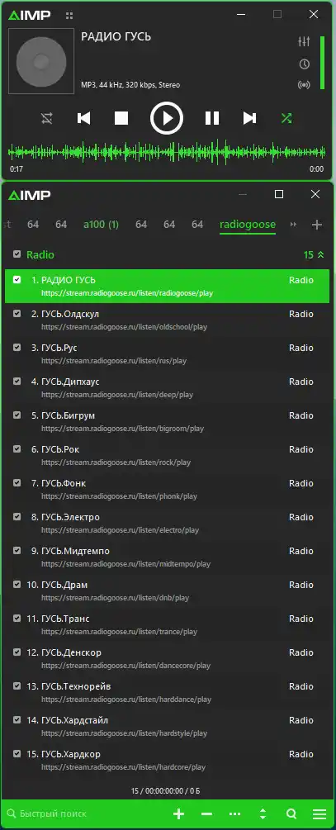The width and height of the screenshot is (336, 830).
Task: Open miscellaneous actions three-dots menu
Action: (x=235, y=813)
